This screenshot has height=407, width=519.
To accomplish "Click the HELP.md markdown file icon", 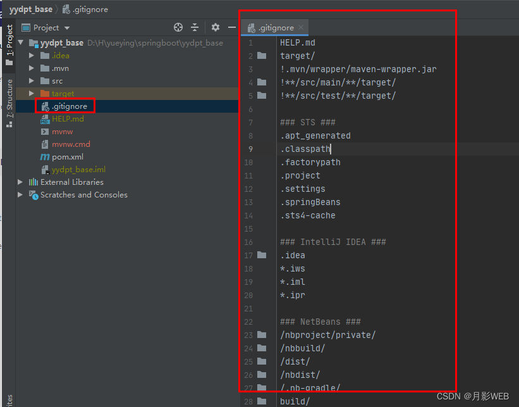I will 45,119.
